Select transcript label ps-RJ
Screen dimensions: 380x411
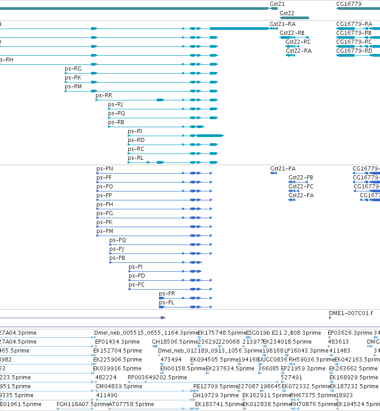click(x=115, y=104)
